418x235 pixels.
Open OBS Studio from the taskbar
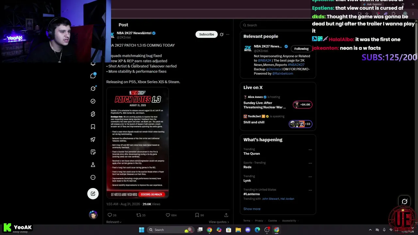pos(267,230)
